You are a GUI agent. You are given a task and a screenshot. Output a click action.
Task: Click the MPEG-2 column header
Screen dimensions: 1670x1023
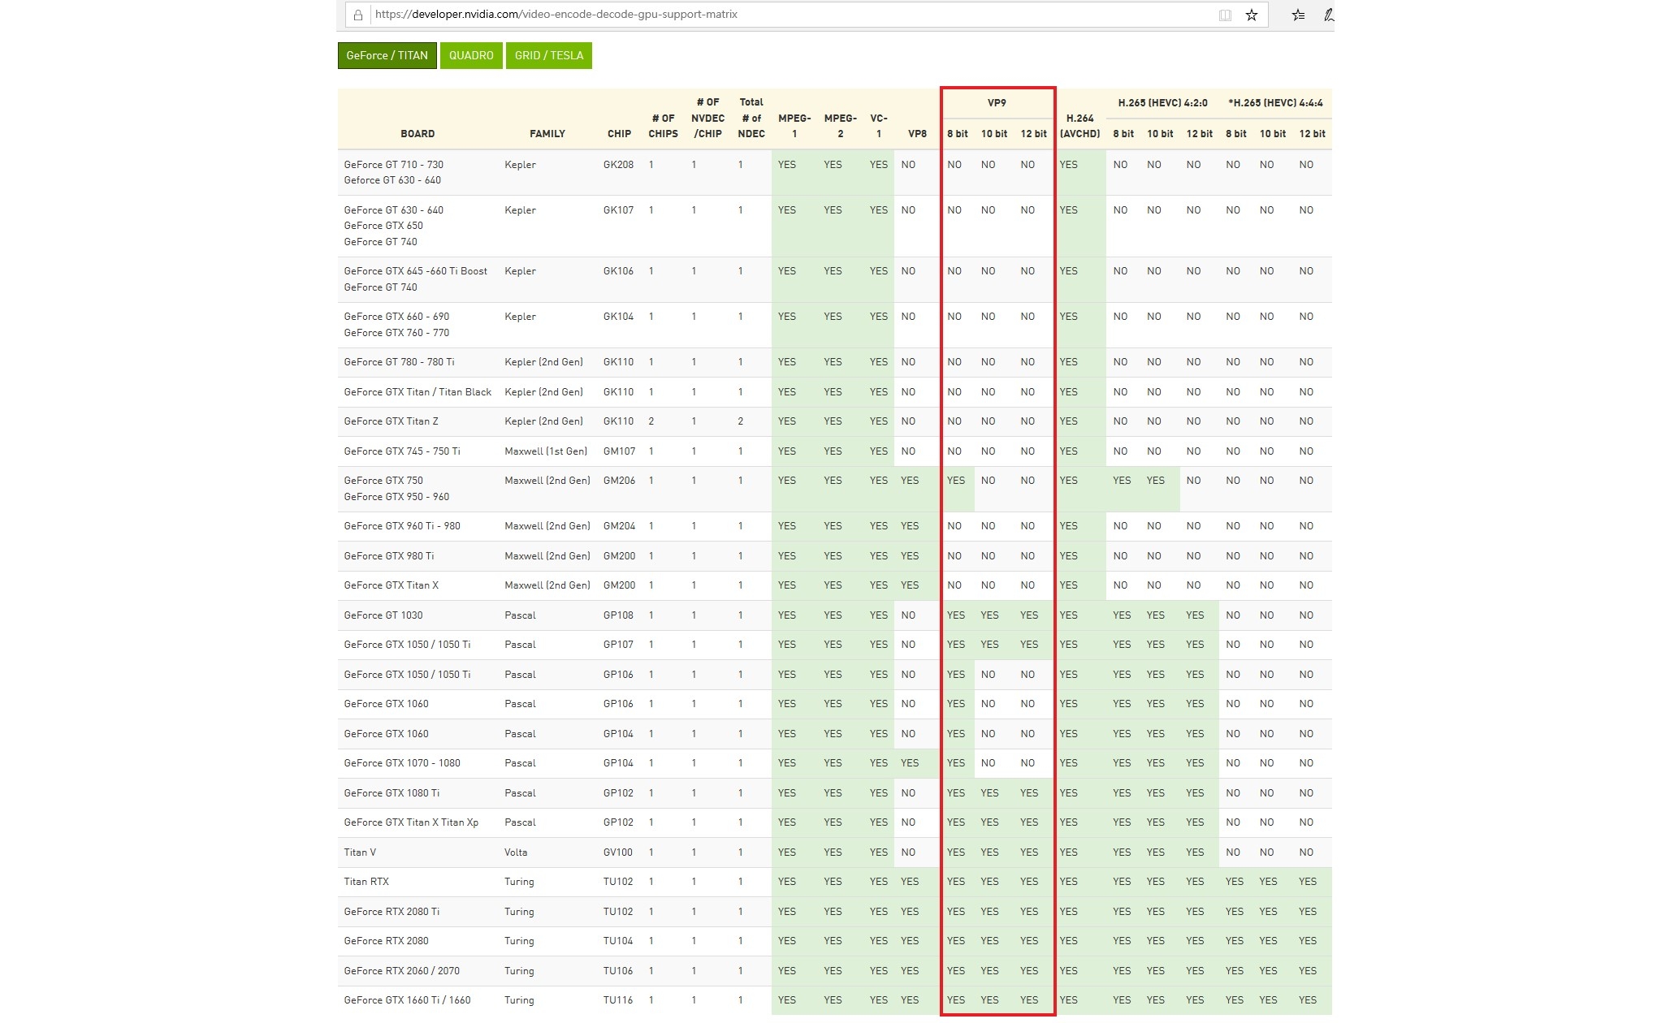(x=840, y=126)
